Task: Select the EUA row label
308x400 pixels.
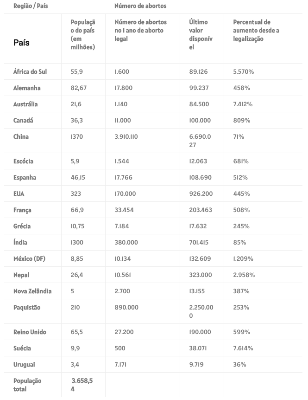Action: (19, 194)
